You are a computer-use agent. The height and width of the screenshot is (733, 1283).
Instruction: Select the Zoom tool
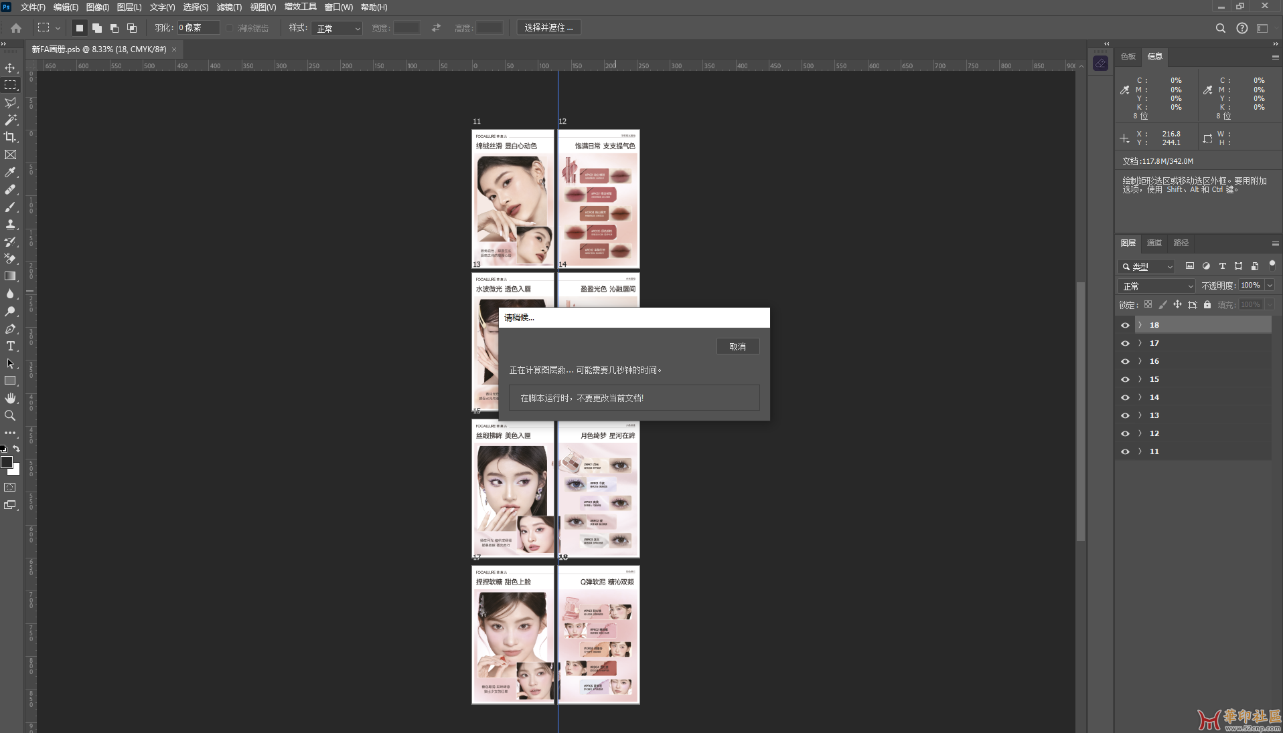click(x=10, y=415)
